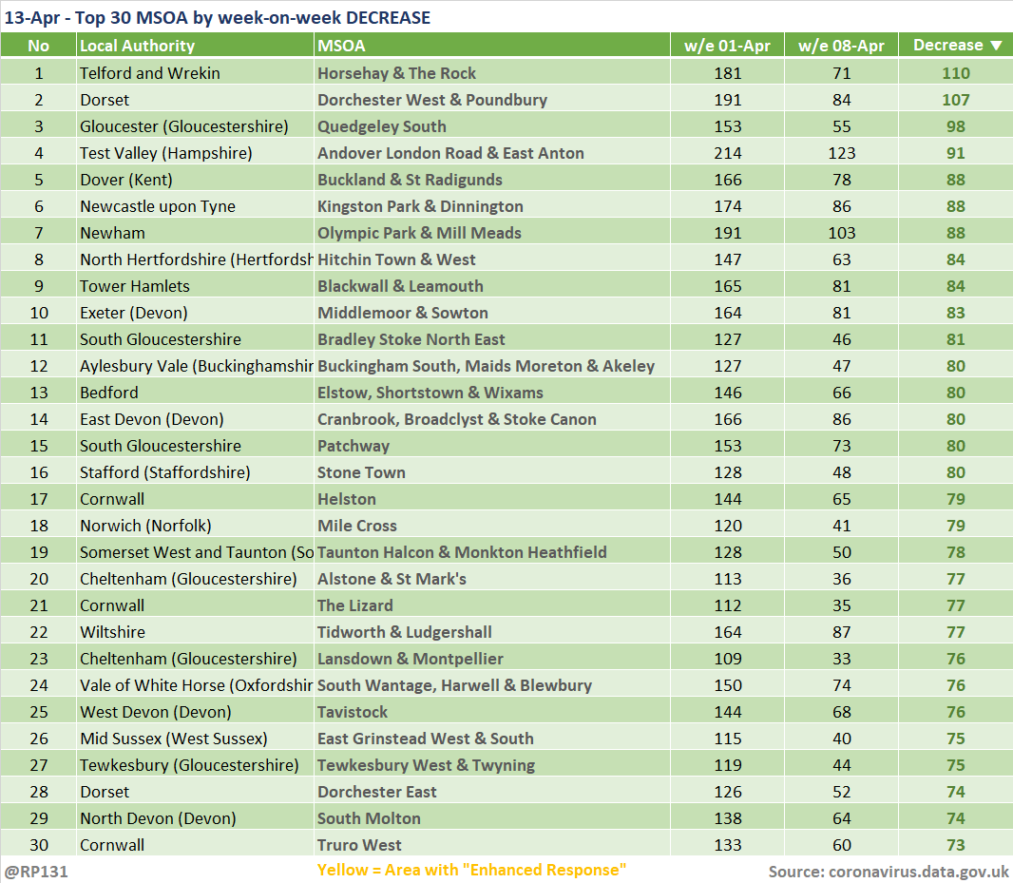
Task: Select cell 'Exeter (Devon)'
Action: tap(195, 312)
